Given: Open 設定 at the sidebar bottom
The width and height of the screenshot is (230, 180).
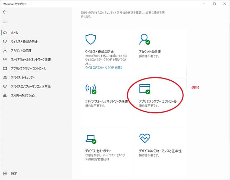Looking at the screenshot, I should [14, 174].
